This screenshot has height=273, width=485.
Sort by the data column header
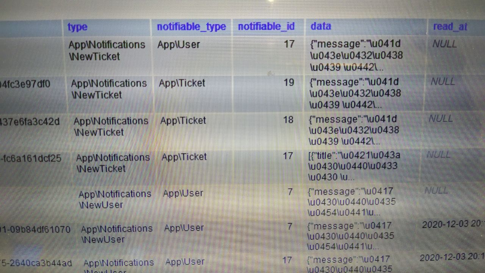[321, 26]
